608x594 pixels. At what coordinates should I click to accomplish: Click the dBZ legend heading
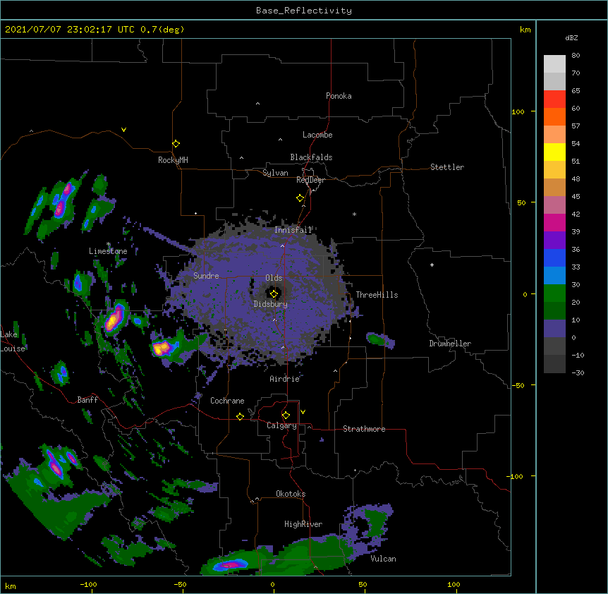tap(571, 38)
